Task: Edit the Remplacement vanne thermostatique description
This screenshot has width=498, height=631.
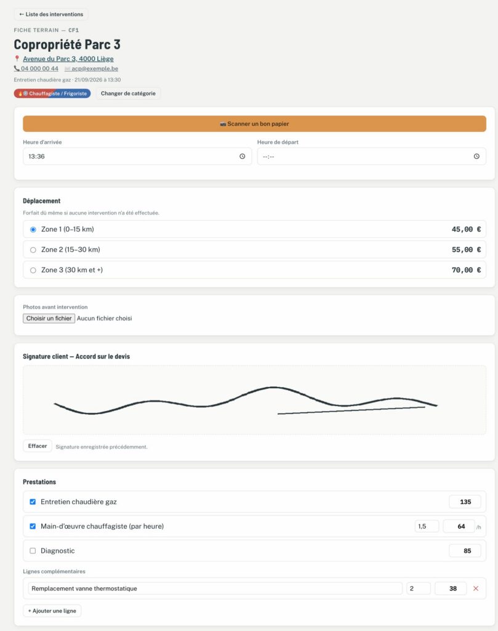Action: pos(215,588)
